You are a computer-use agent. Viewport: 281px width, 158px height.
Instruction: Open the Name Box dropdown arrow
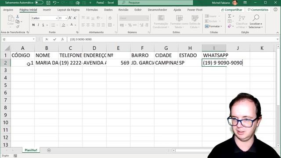coord(34,39)
